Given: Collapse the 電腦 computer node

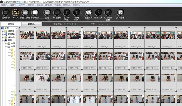Looking at the screenshot, I should 2,40.
